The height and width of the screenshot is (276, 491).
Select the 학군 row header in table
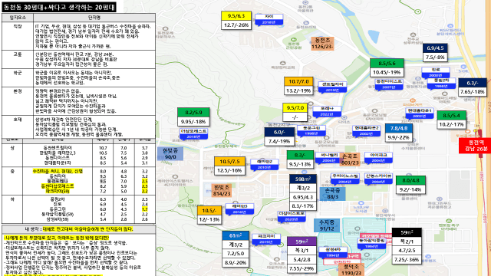[18, 77]
